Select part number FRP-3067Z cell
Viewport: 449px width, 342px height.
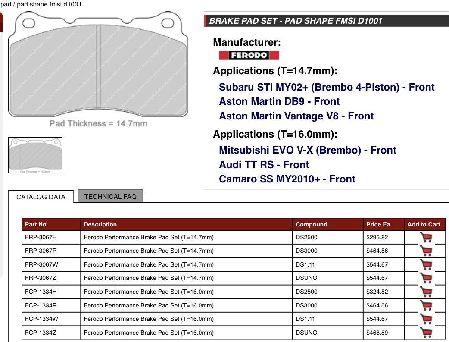click(51, 278)
